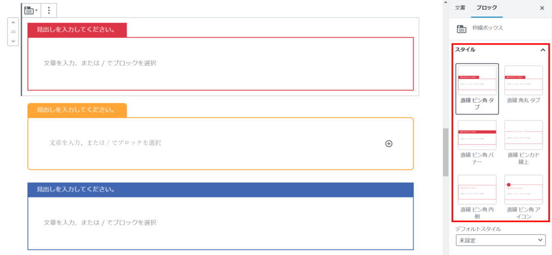Move block down with the down arrow
552x255 pixels.
tap(13, 41)
